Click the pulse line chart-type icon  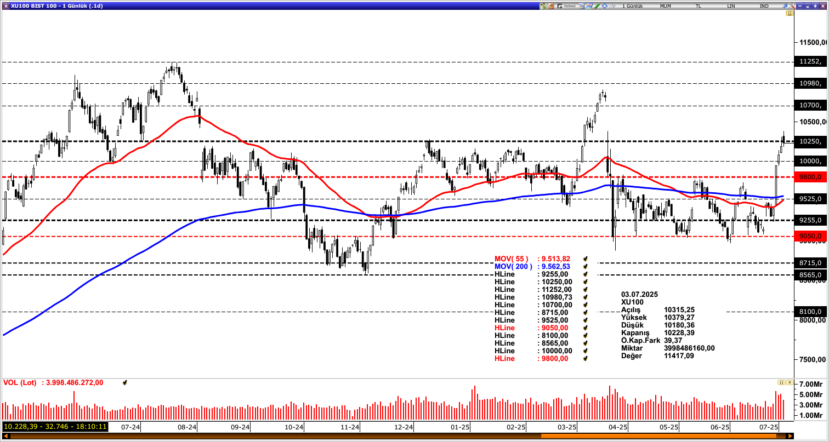[x=612, y=6]
